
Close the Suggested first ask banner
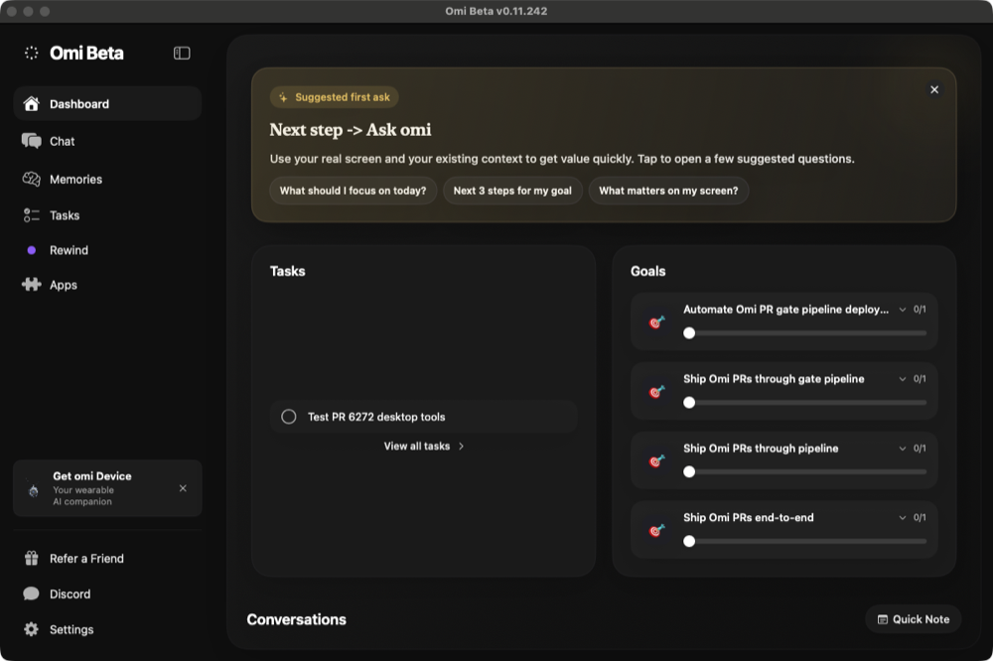click(x=934, y=90)
